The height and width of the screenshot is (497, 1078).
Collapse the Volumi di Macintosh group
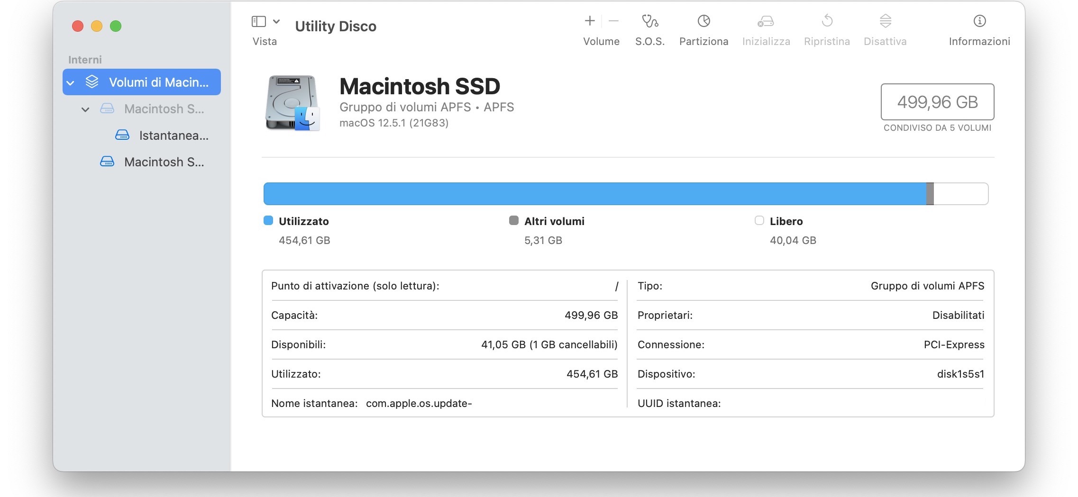click(x=71, y=83)
